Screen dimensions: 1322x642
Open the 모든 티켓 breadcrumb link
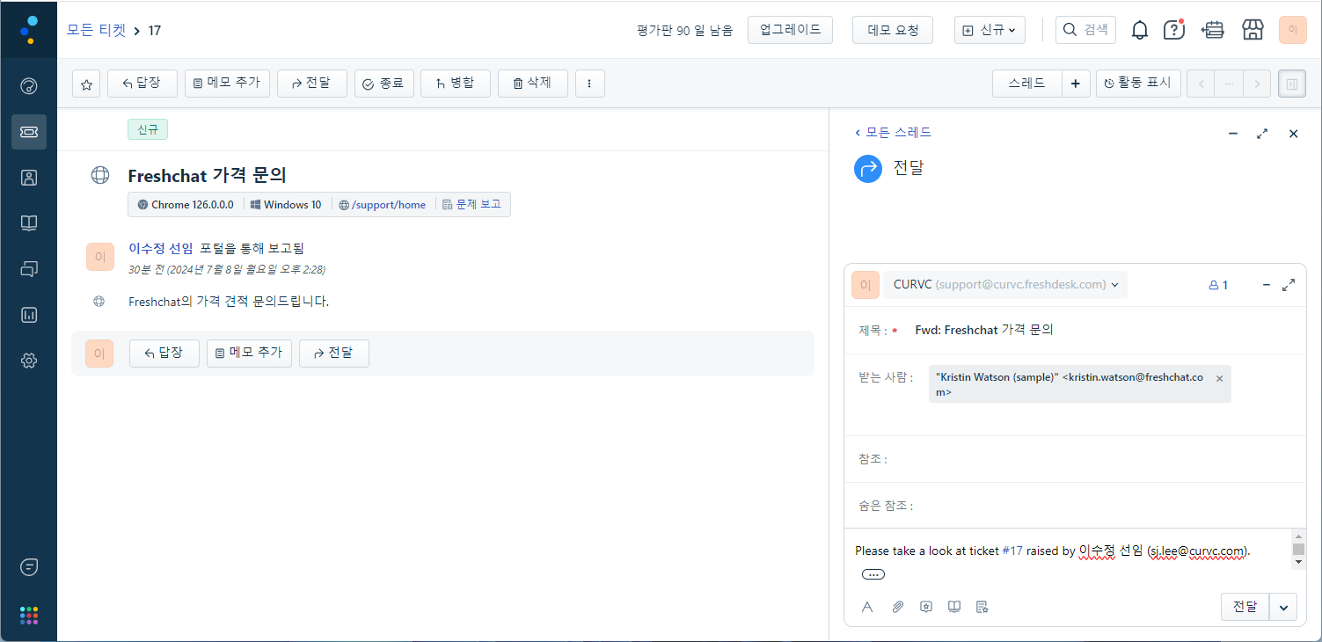(96, 30)
